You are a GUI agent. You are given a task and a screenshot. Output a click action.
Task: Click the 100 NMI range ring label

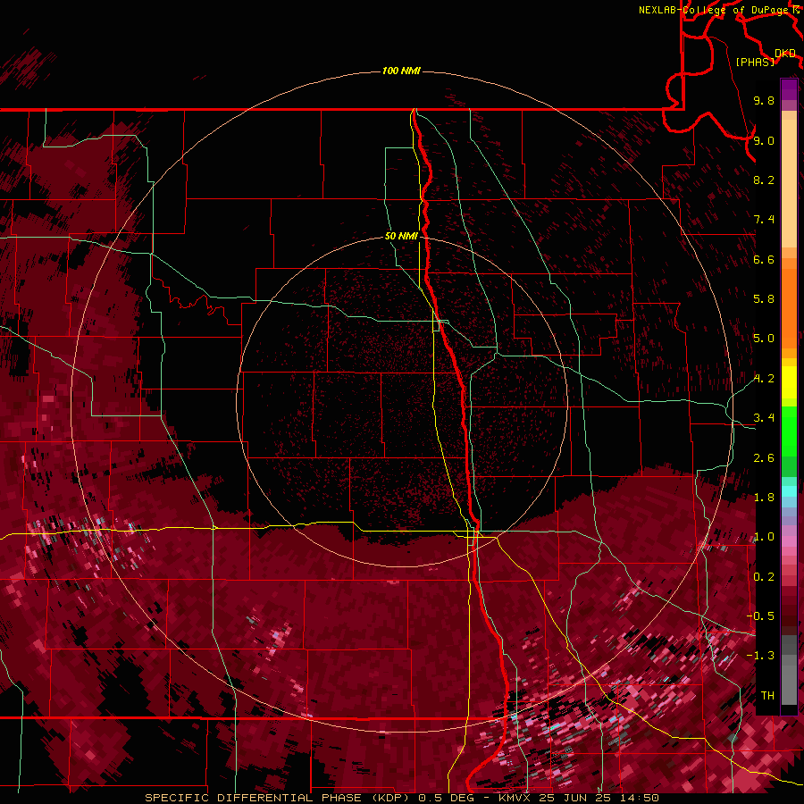click(x=401, y=71)
